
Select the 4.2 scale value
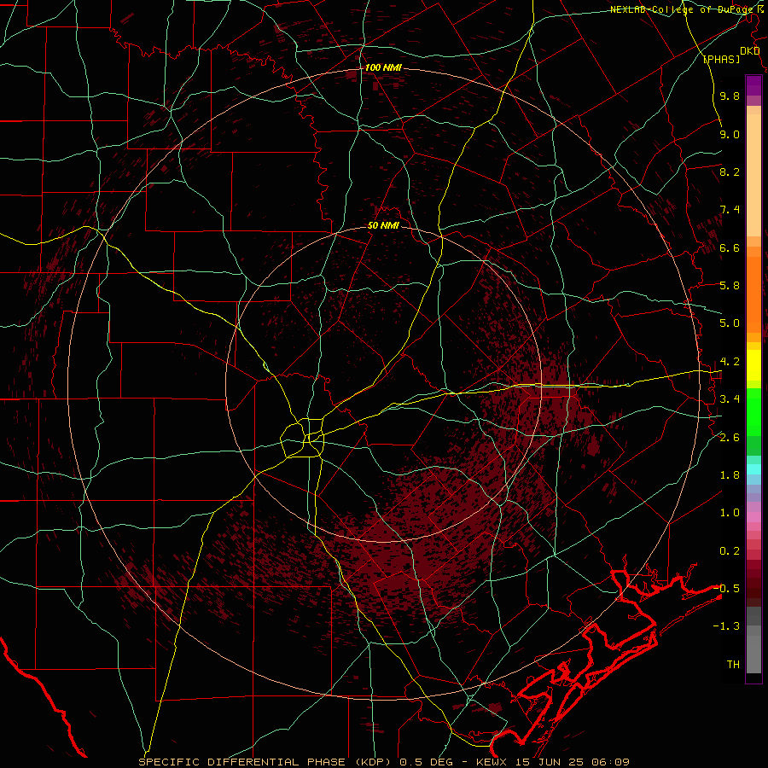click(x=730, y=362)
